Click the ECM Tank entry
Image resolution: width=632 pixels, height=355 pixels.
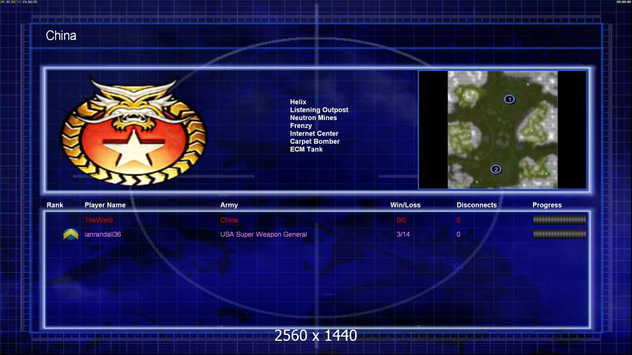[x=307, y=149]
